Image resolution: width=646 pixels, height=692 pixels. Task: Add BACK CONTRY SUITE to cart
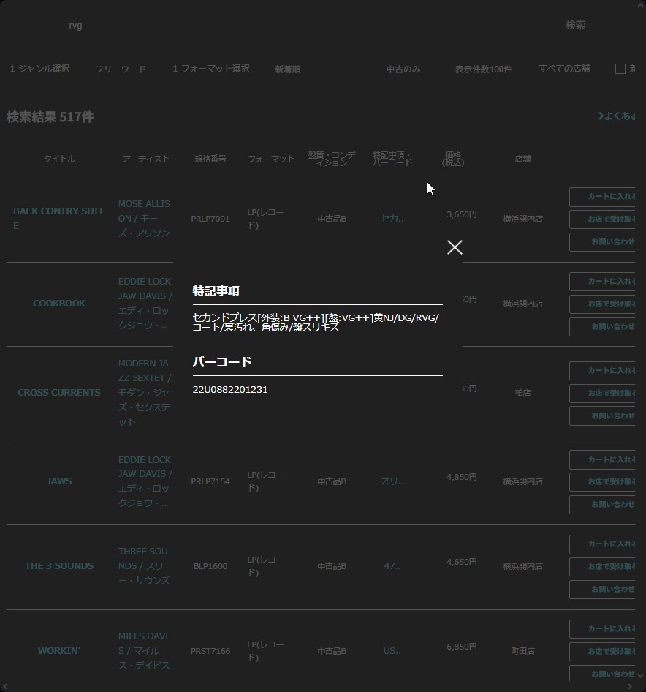(x=604, y=197)
